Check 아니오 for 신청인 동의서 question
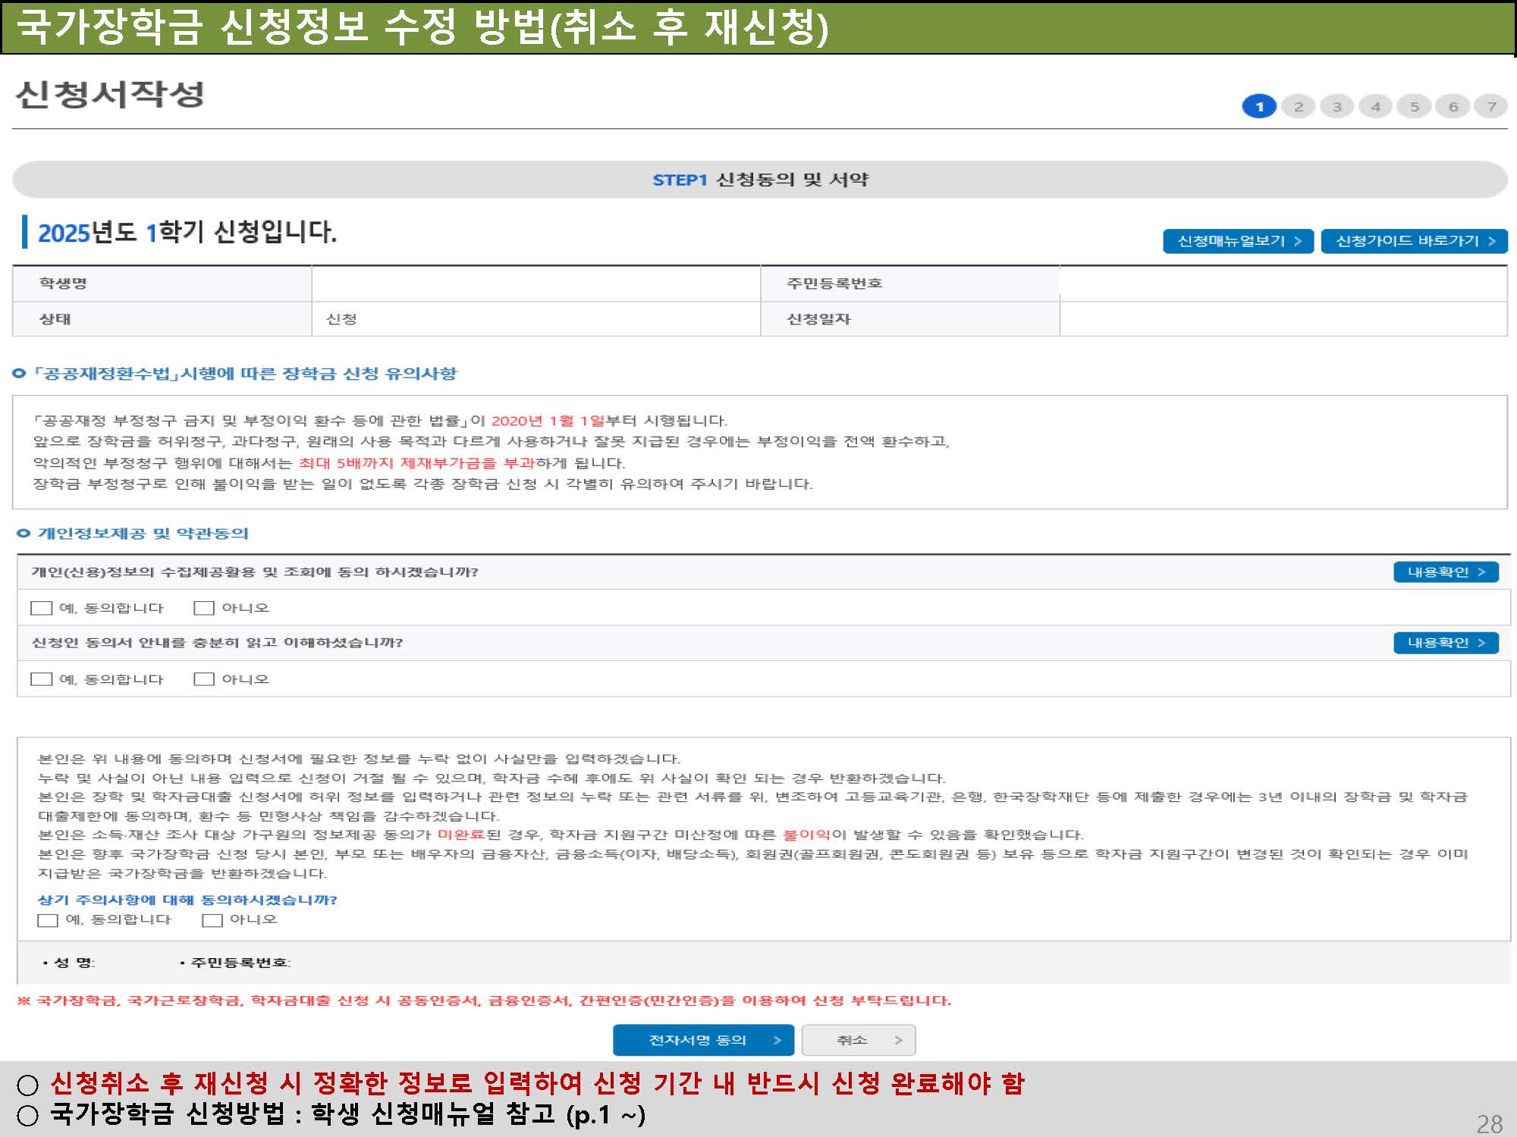Image resolution: width=1517 pixels, height=1137 pixels. (x=204, y=679)
